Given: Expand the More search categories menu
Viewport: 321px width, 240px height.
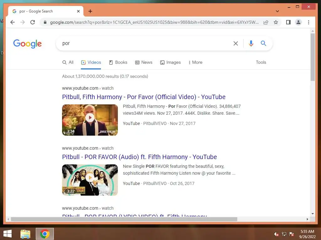Looking at the screenshot, I should 195,62.
